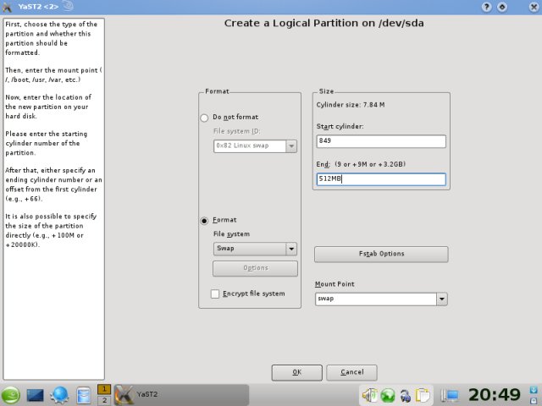The width and height of the screenshot is (542, 406).
Task: Click the show desktop icon in panel
Action: 36,395
